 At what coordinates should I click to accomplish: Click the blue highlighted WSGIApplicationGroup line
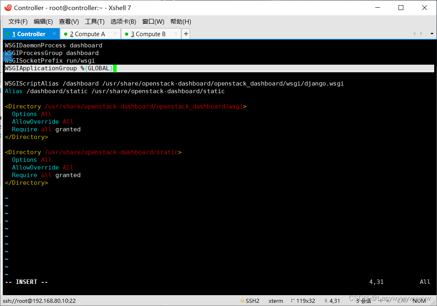tap(58, 68)
